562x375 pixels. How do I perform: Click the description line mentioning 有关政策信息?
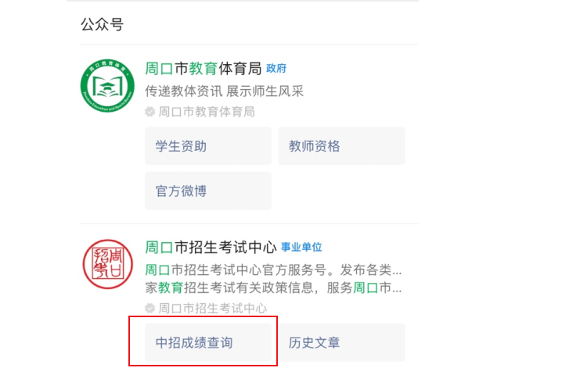point(273,288)
